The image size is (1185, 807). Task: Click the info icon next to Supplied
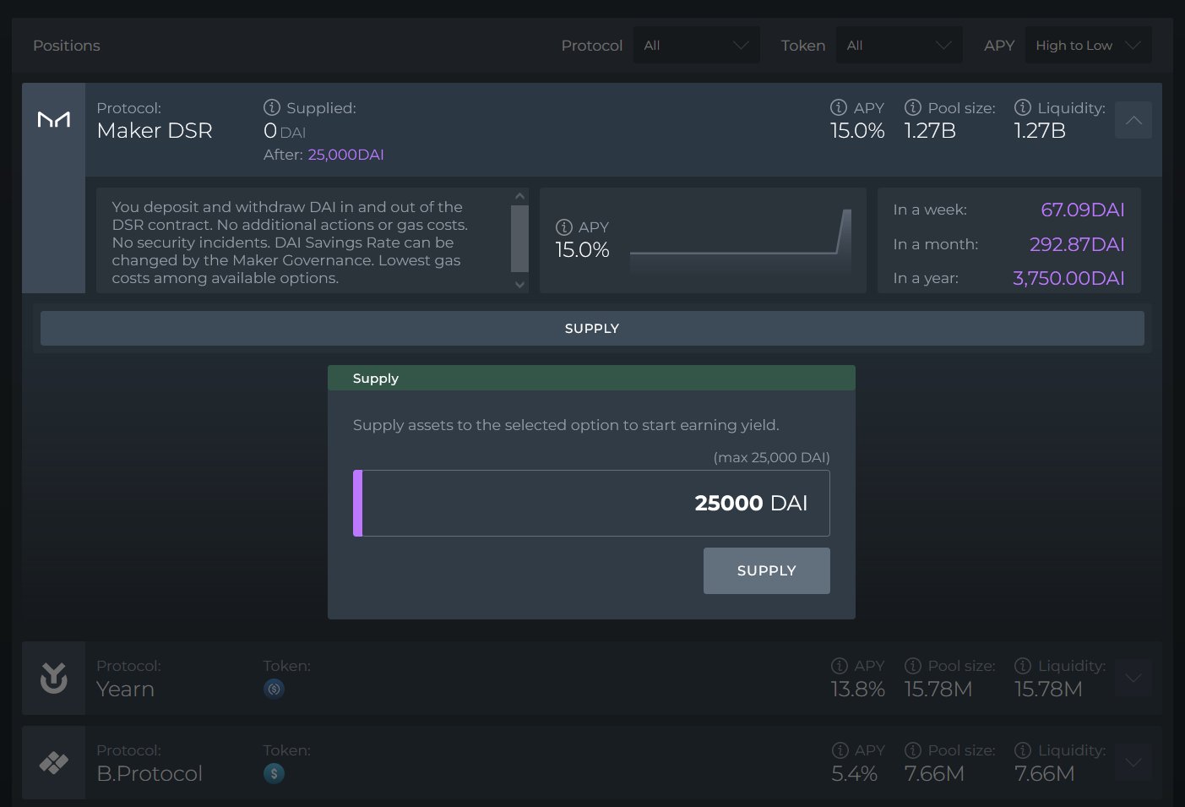272,107
